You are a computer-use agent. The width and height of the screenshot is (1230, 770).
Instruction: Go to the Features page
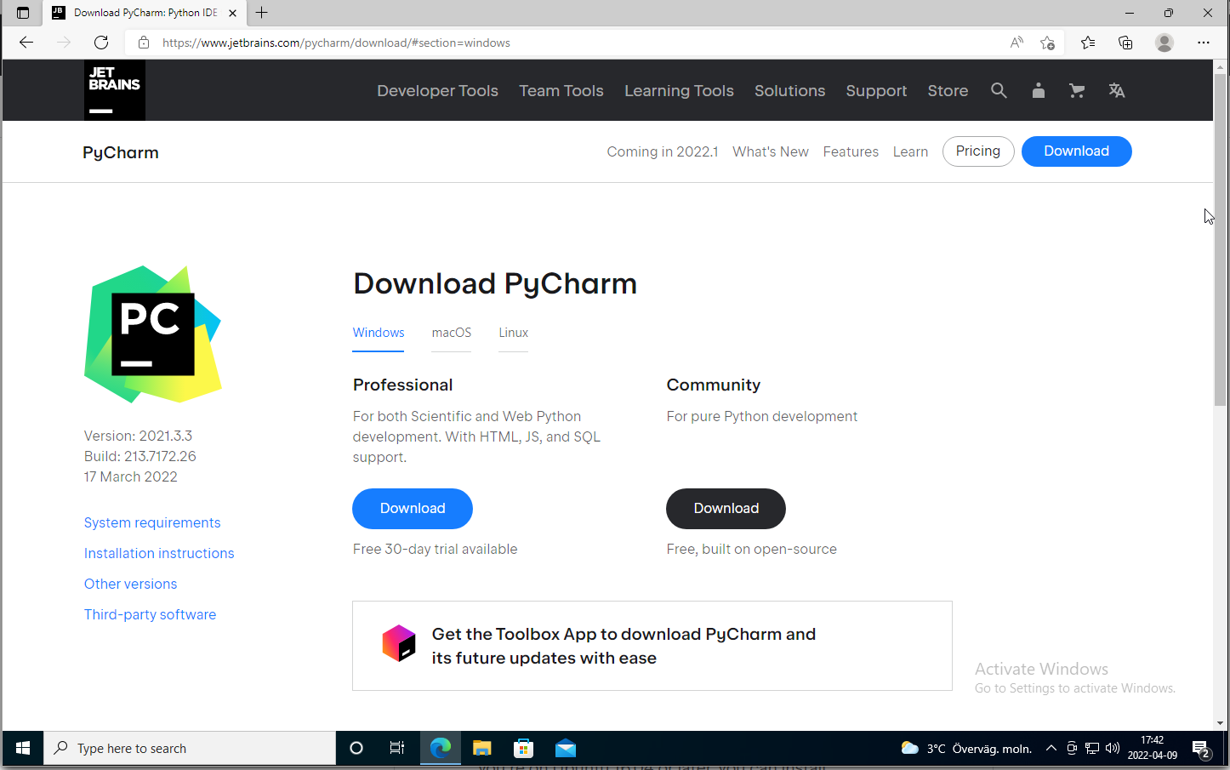coord(851,151)
